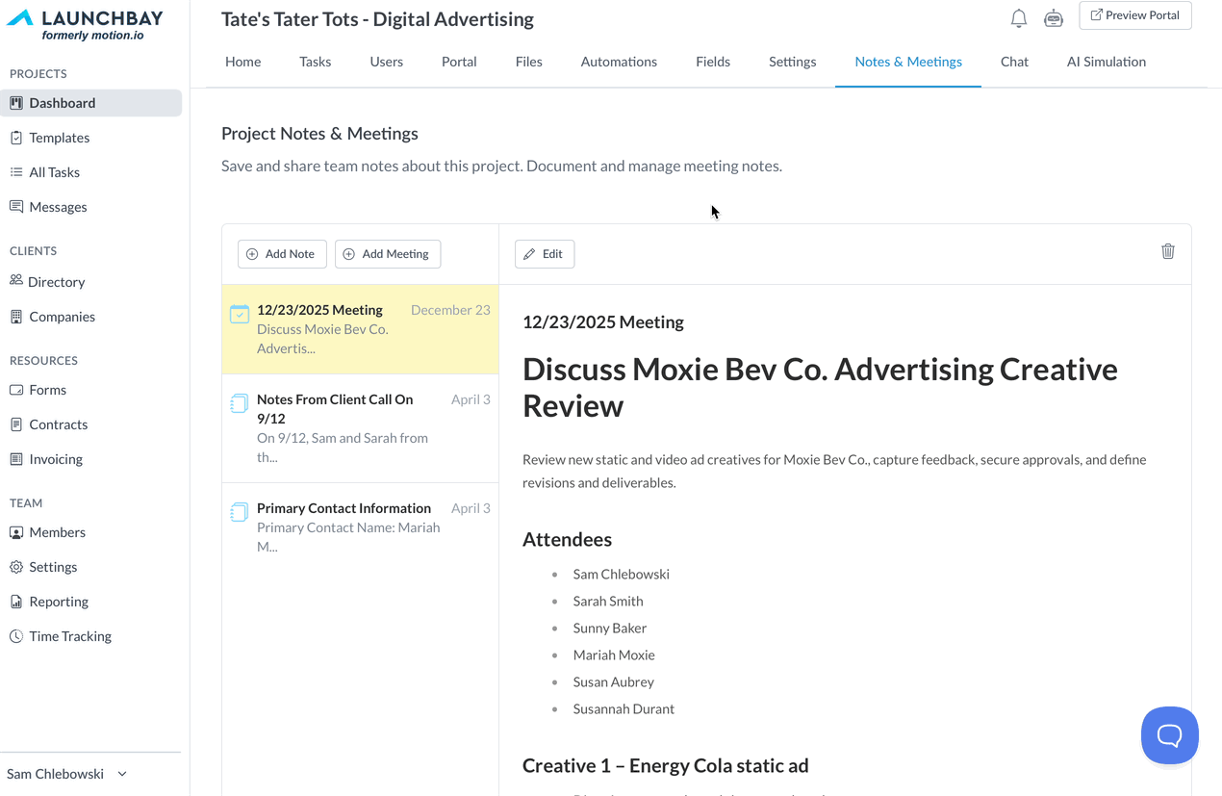Viewport: 1222px width, 796px height.
Task: Click the Sam Chlebowski account name
Action: click(55, 774)
